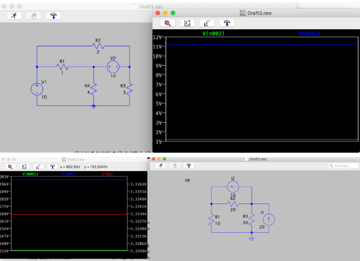Viewport: 360px width, 261px height.
Task: Close the Draft3.raw window
Action: 157,13
